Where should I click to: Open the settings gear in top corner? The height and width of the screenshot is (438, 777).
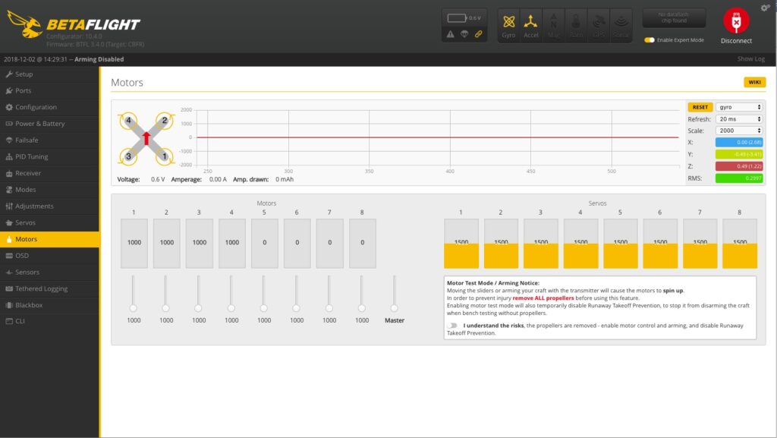tap(765, 8)
